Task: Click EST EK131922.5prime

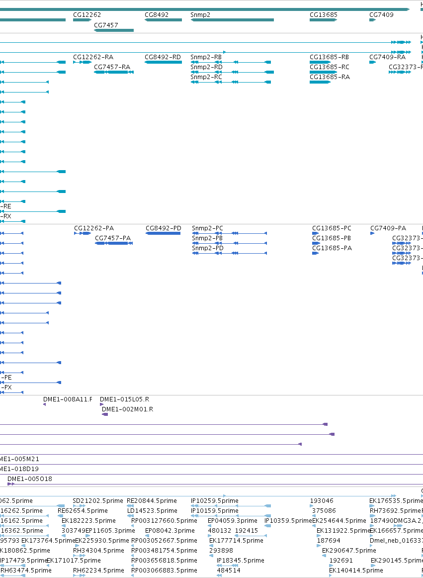Action: pyautogui.click(x=343, y=531)
